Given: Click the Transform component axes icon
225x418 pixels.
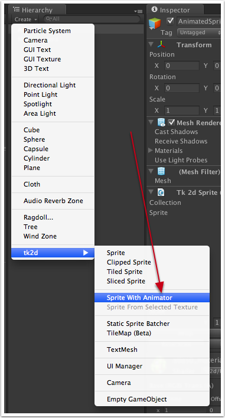Looking at the screenshot, I should [161, 44].
